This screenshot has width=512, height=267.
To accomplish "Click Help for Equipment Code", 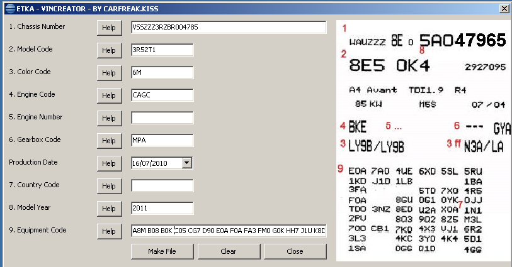I will (x=110, y=231).
